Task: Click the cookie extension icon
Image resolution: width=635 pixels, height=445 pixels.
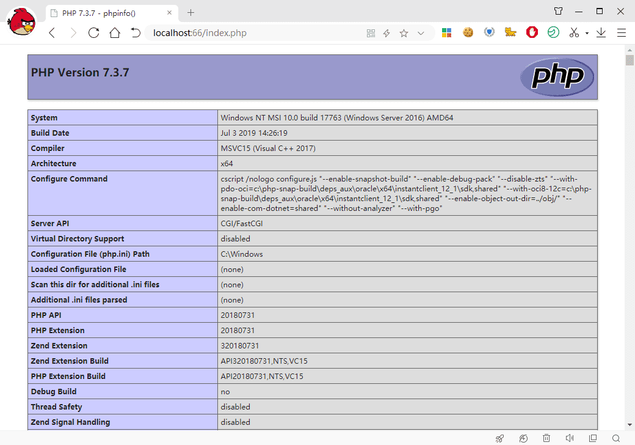Action: (x=468, y=33)
